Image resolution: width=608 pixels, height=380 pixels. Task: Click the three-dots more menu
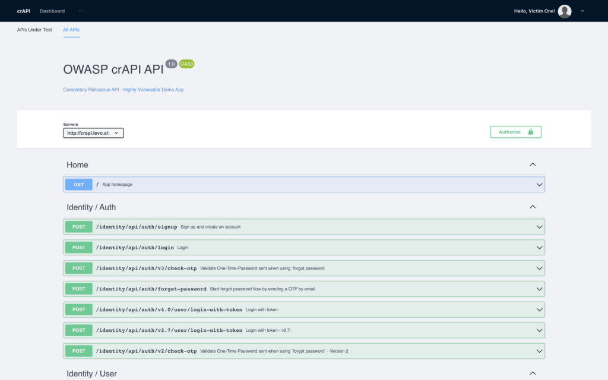point(81,11)
